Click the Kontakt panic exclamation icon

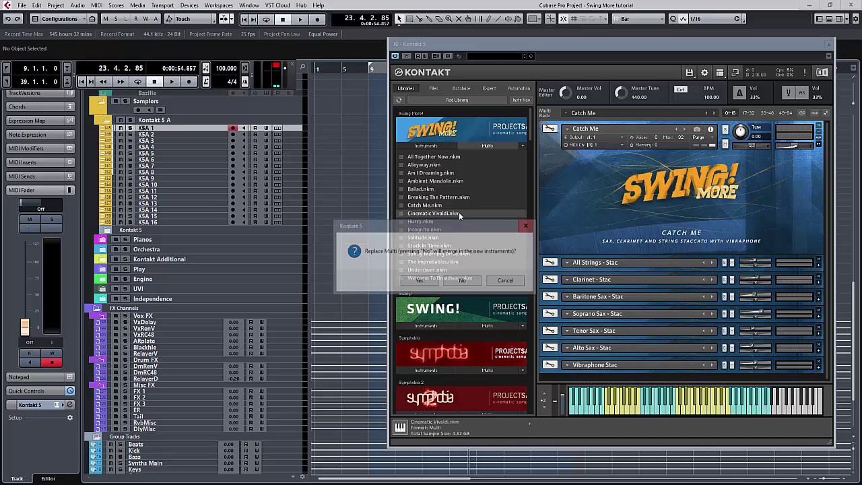(x=803, y=73)
